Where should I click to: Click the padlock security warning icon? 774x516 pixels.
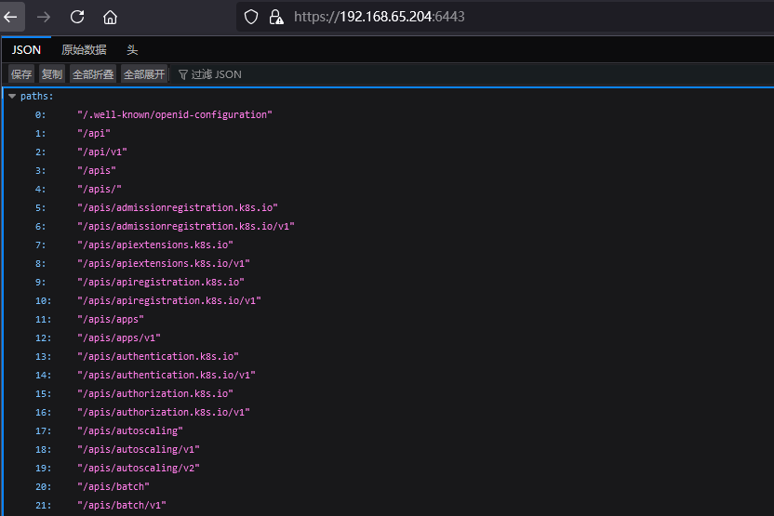[x=276, y=18]
